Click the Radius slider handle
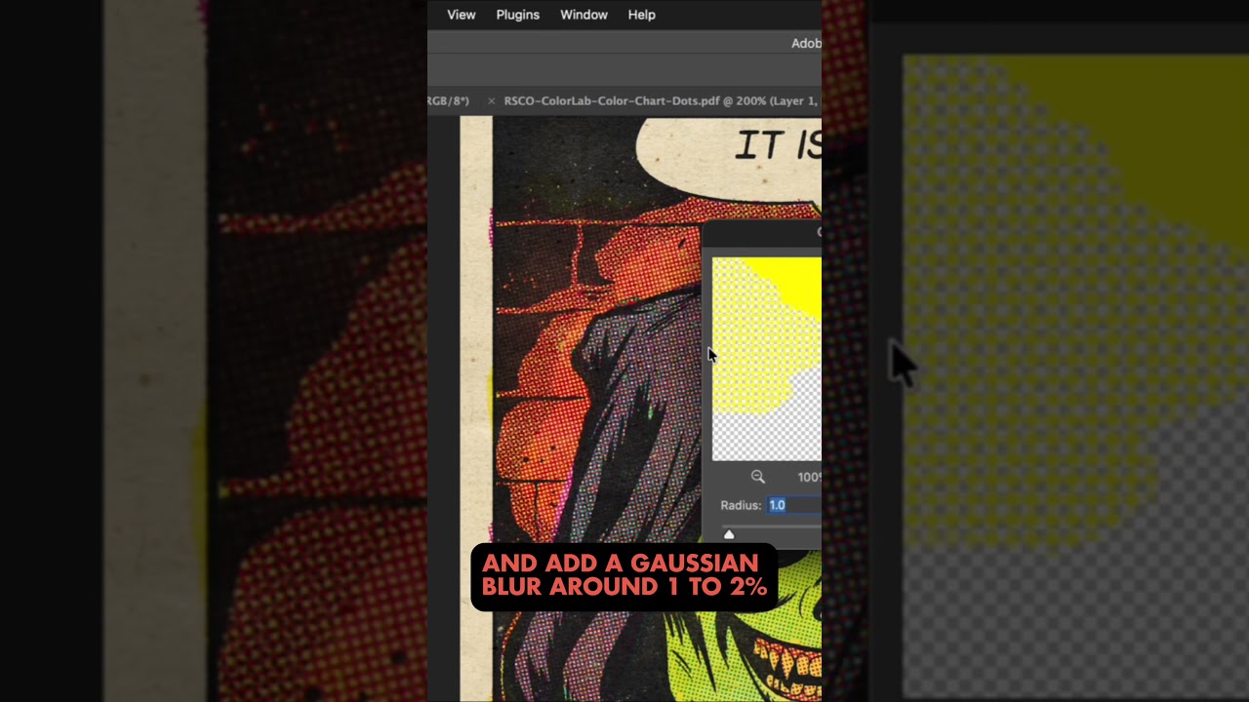This screenshot has height=702, width=1249. pyautogui.click(x=729, y=534)
